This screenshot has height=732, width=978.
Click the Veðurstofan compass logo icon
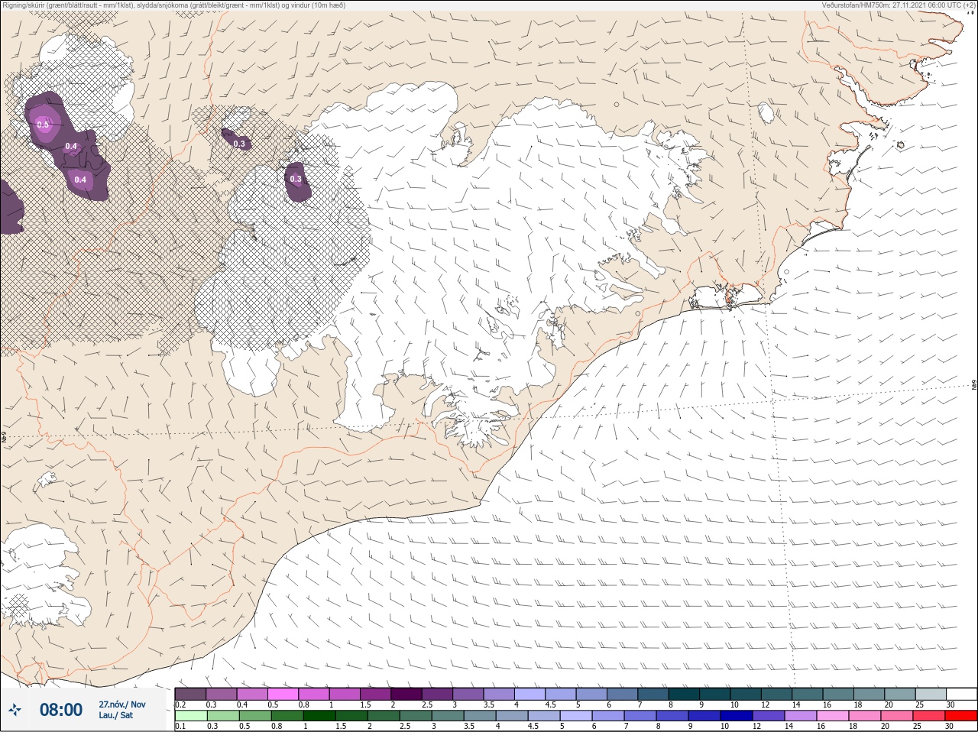pyautogui.click(x=15, y=710)
